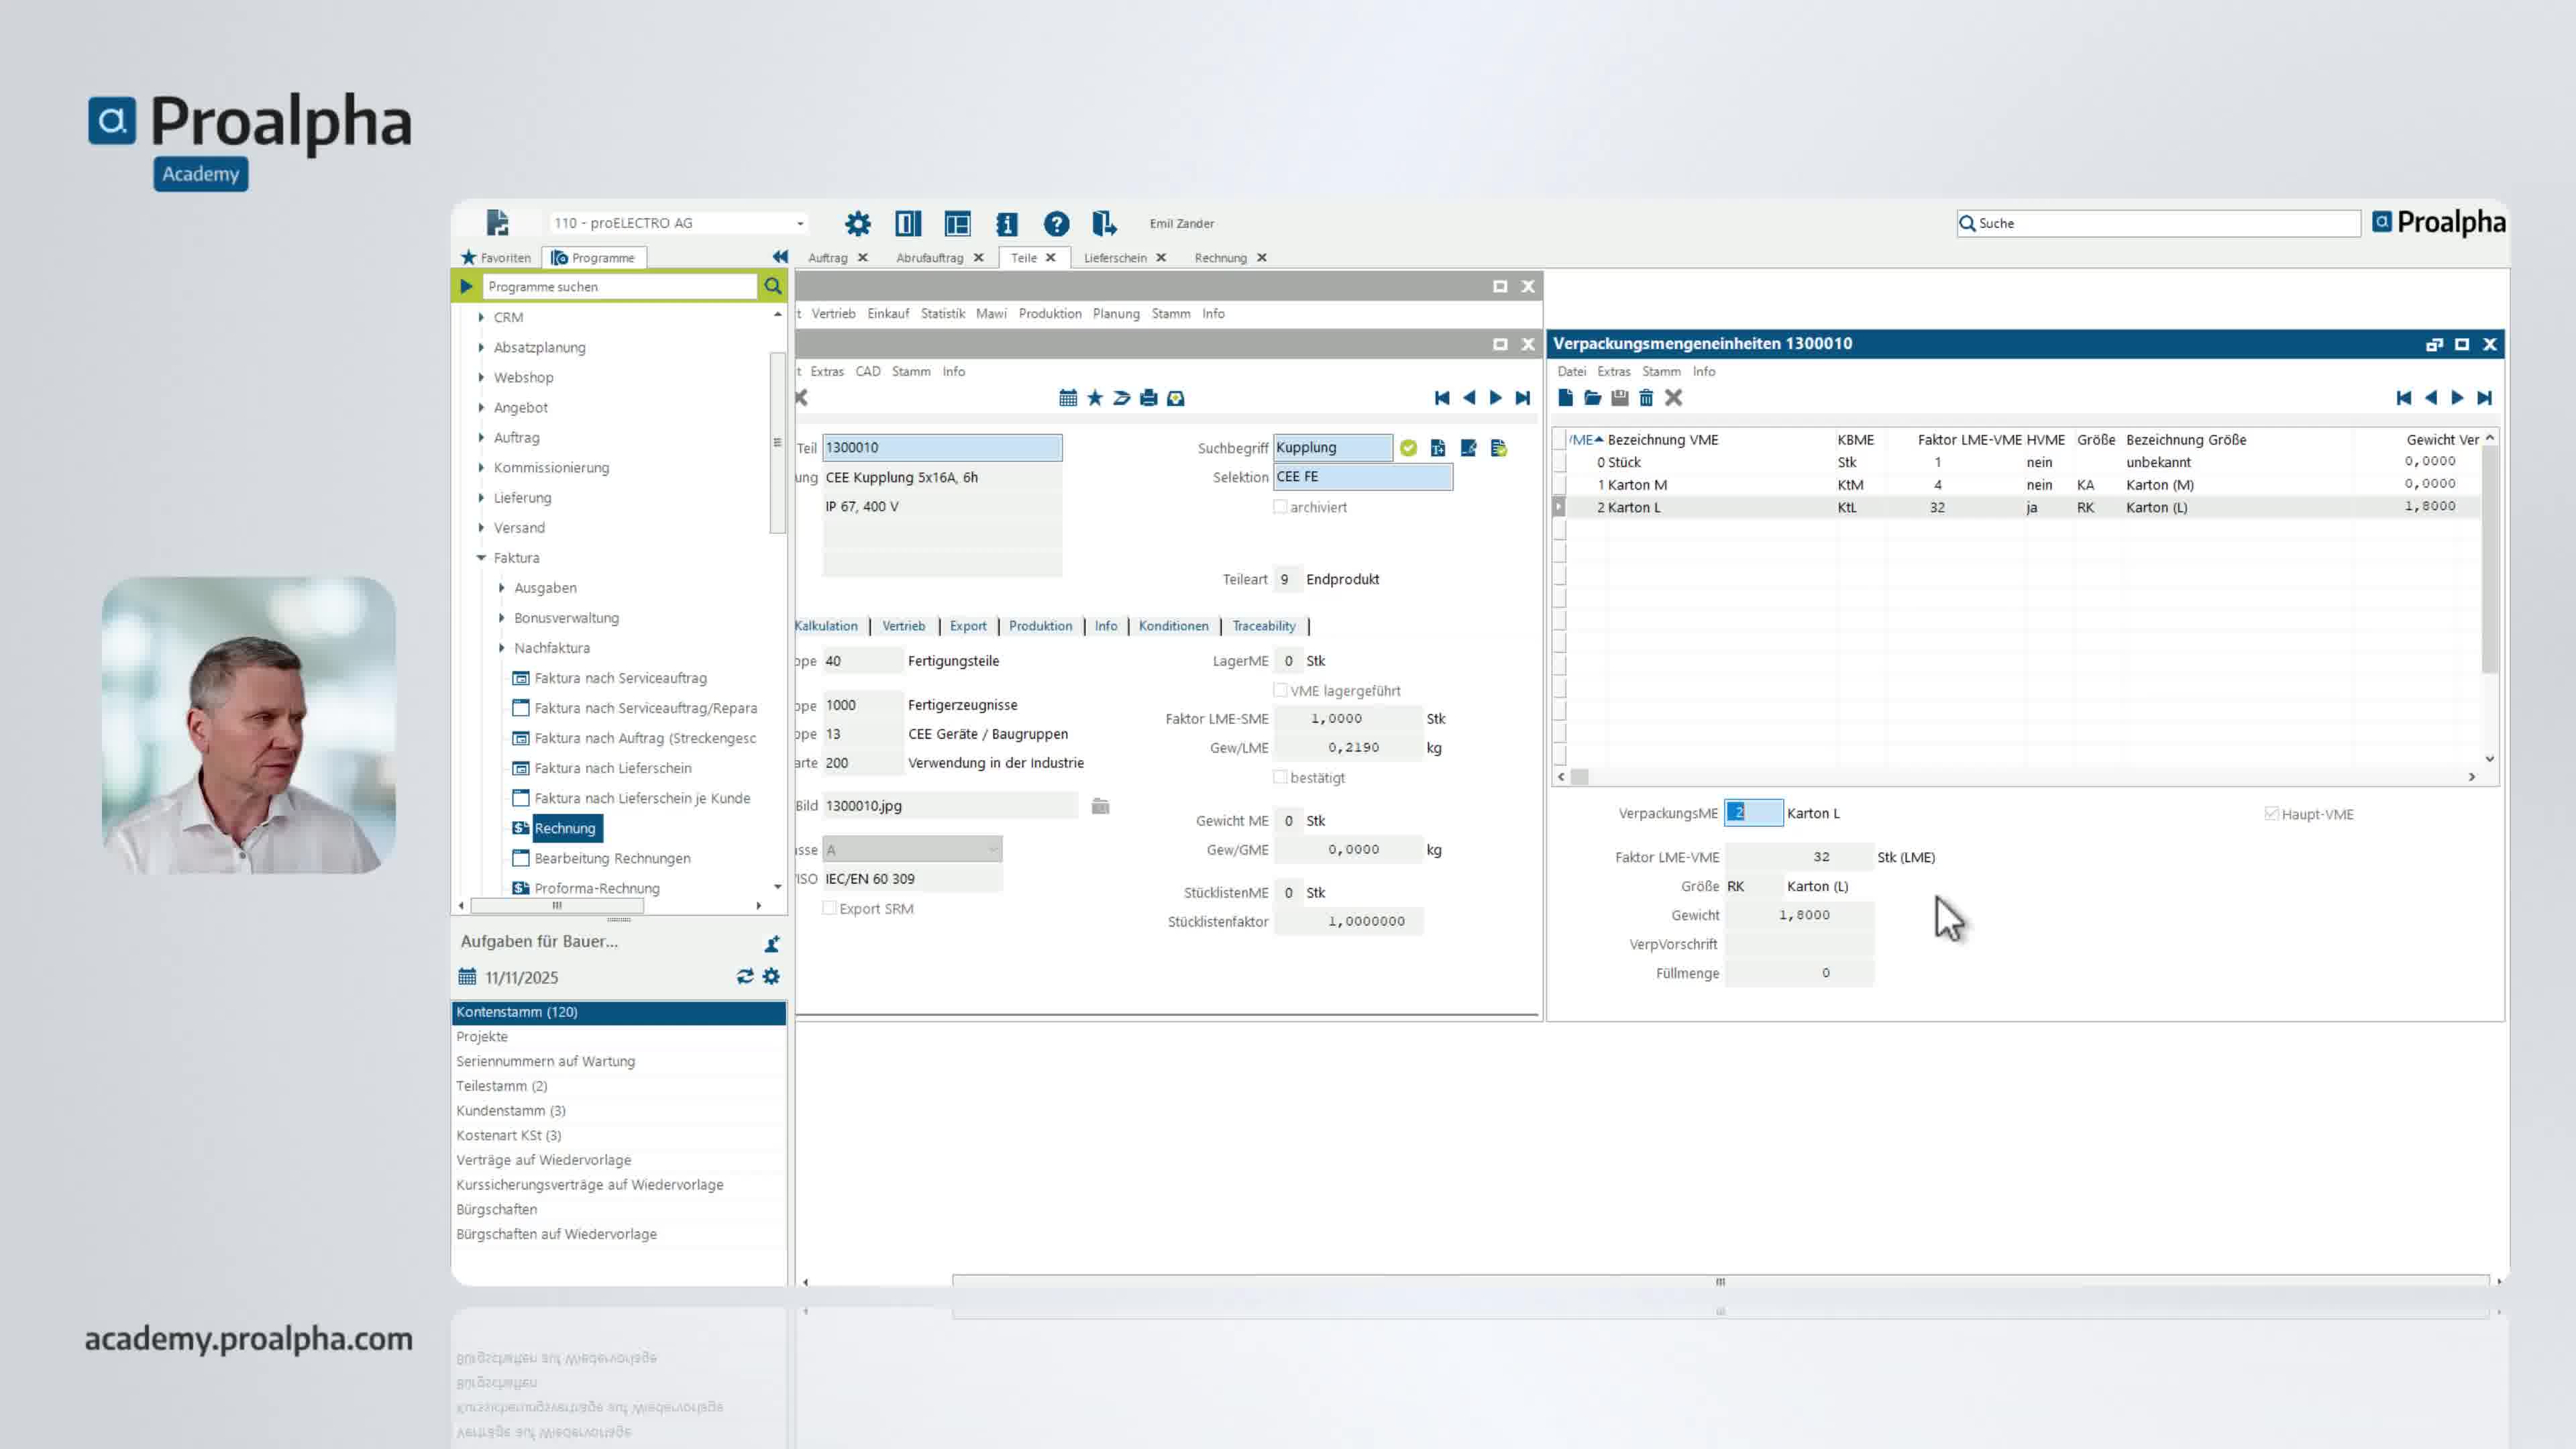The width and height of the screenshot is (2576, 1449).
Task: Open the help icon with the question mark
Action: click(x=1057, y=224)
